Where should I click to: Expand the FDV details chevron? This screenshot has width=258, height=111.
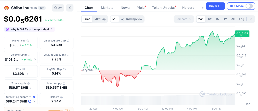(x=27, y=74)
